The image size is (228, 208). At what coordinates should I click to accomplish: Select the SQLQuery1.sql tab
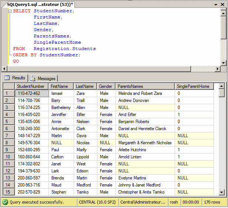(40, 4)
